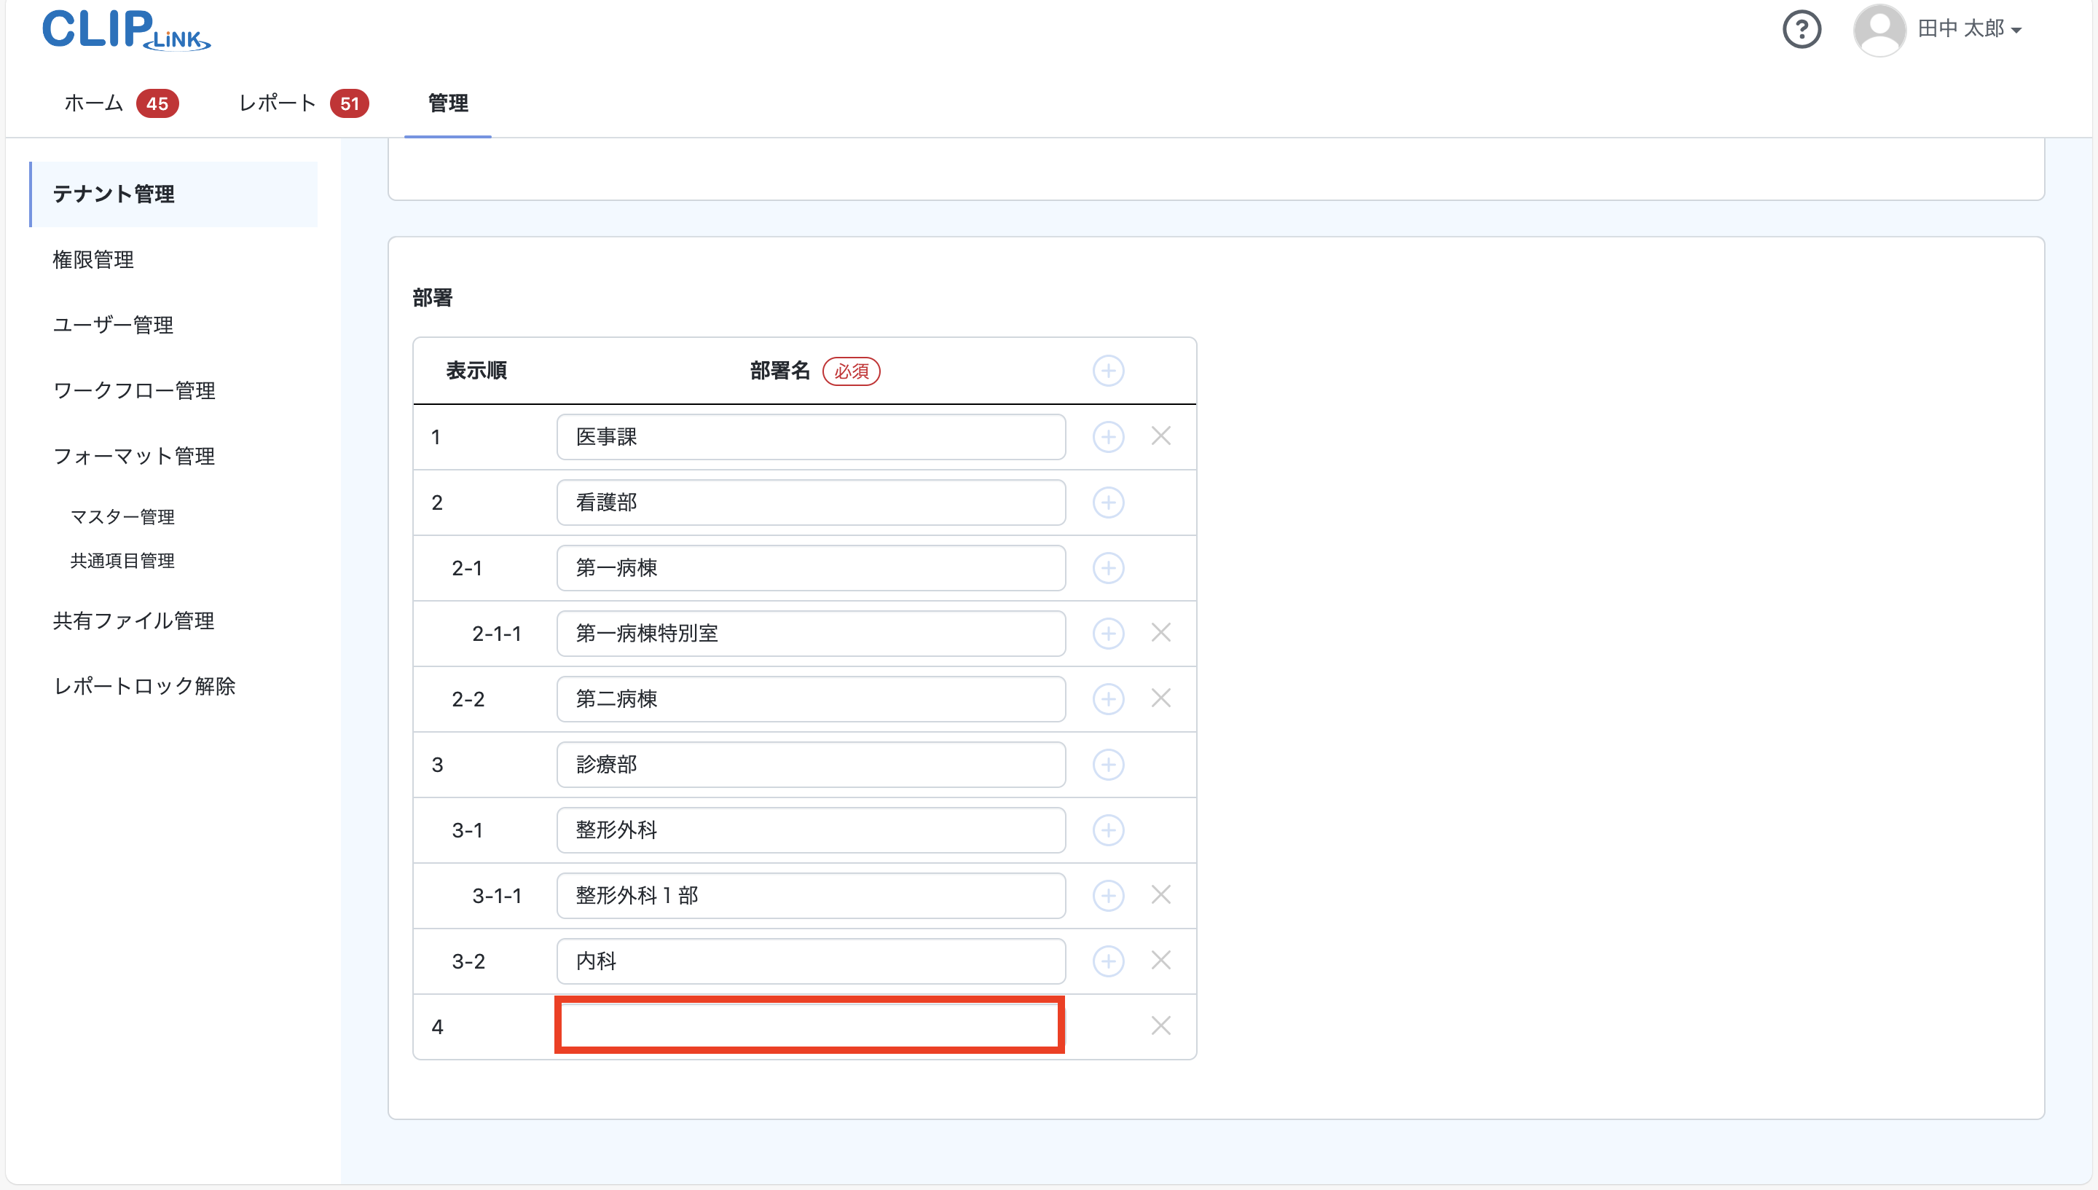The width and height of the screenshot is (2098, 1190).
Task: Click the 診療部 department name field
Action: pos(810,764)
